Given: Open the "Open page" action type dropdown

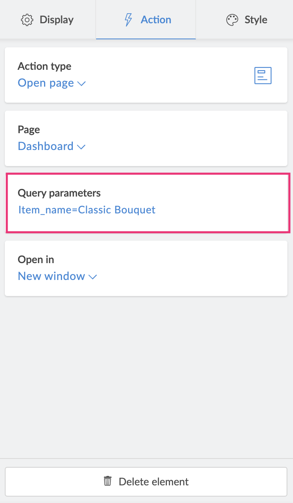Looking at the screenshot, I should [46, 83].
